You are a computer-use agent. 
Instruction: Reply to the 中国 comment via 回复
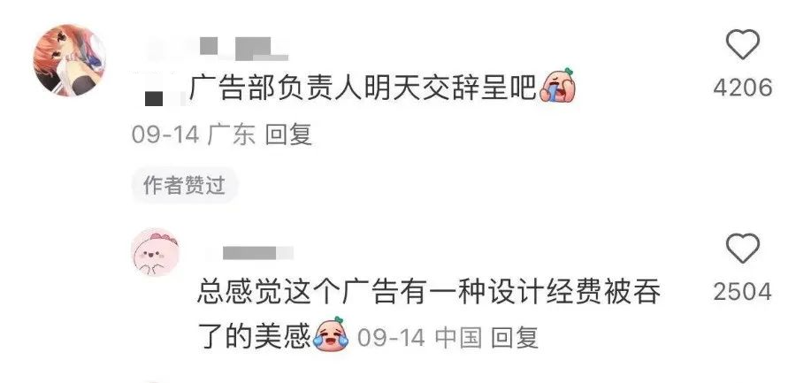[516, 338]
